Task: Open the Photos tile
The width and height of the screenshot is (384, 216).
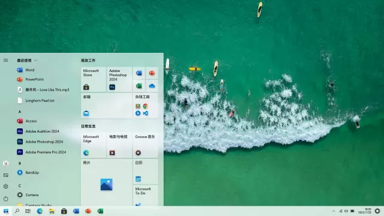Action: pyautogui.click(x=106, y=182)
